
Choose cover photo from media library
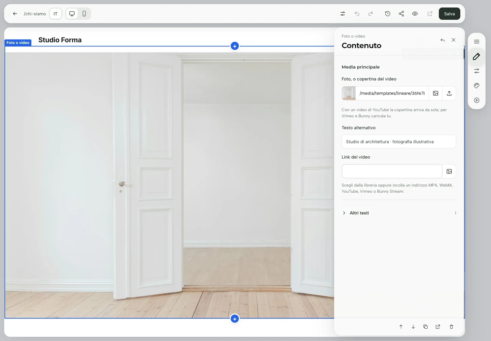(x=436, y=93)
